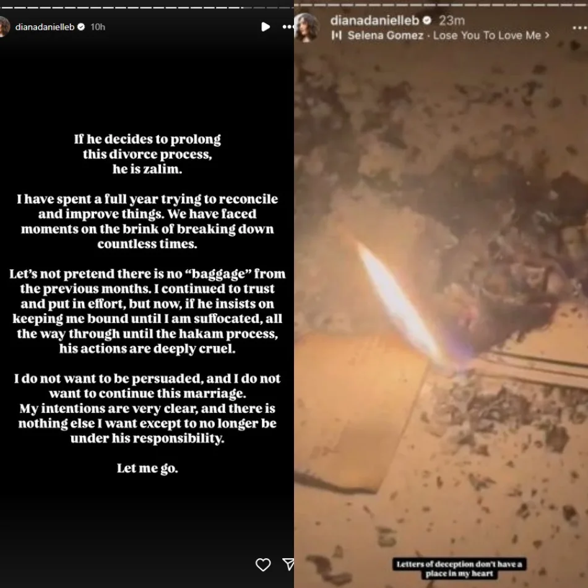Click the 23m timestamp label
588x588 pixels.
pyautogui.click(x=451, y=20)
